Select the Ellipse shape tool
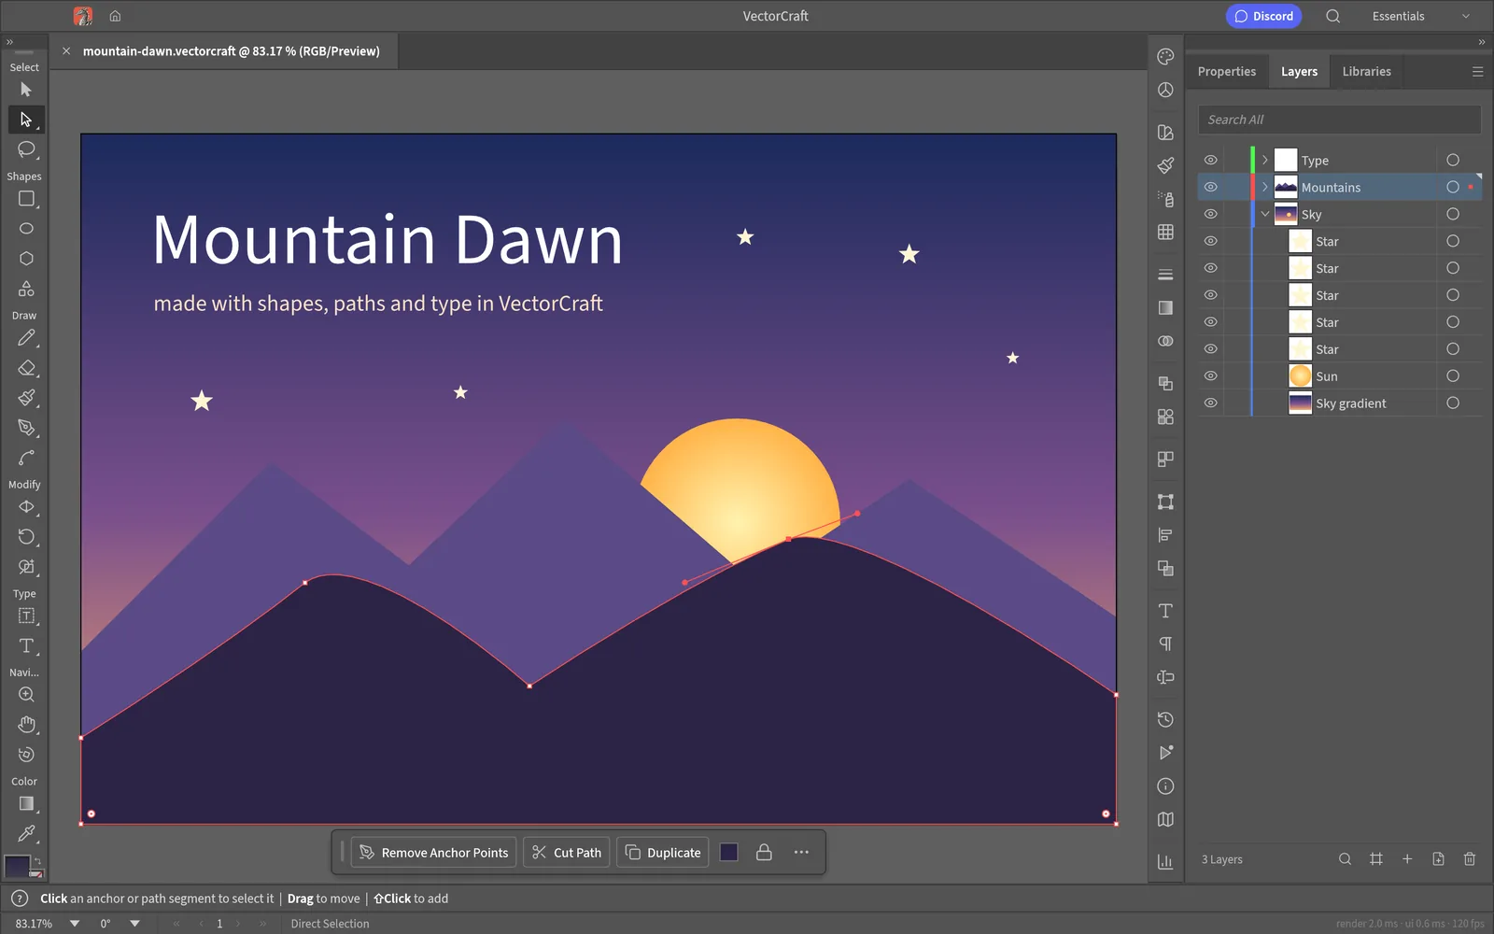The height and width of the screenshot is (934, 1494). coord(26,229)
